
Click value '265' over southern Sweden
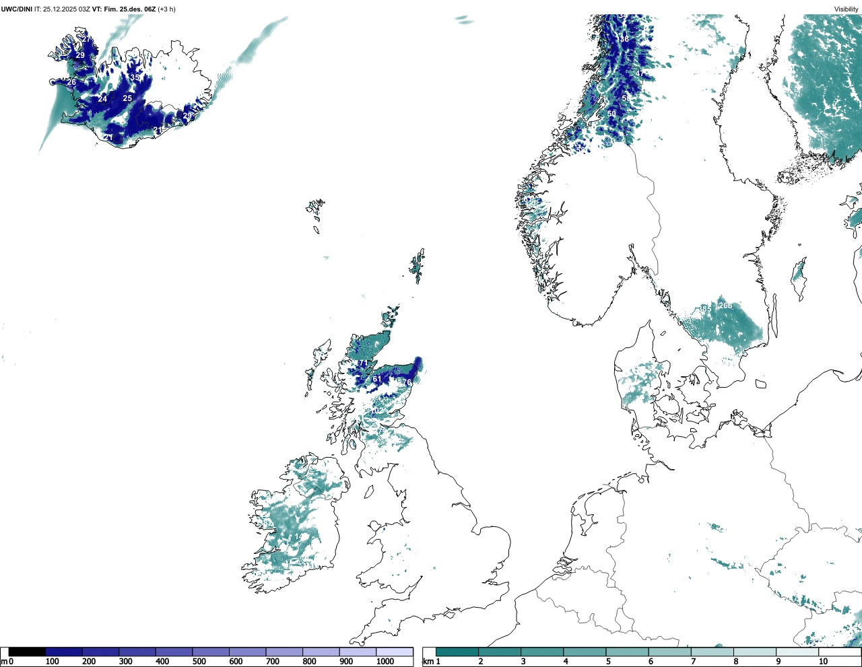coord(725,306)
